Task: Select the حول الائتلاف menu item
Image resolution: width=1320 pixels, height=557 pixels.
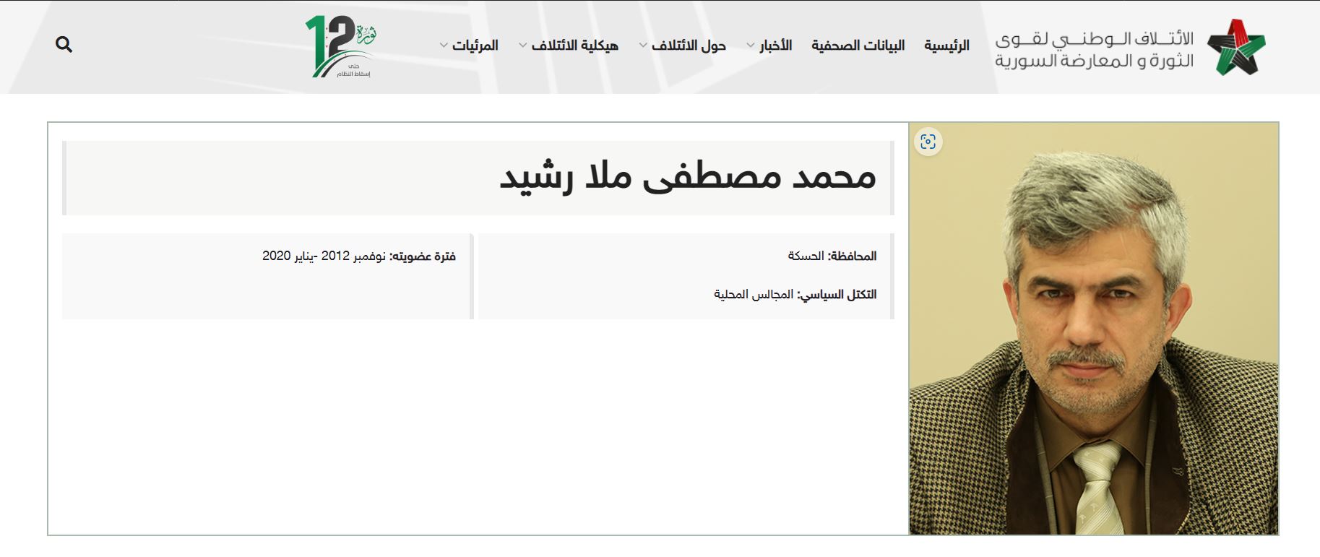Action: [x=689, y=46]
